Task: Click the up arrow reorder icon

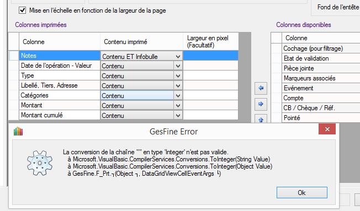Action: 261,119
